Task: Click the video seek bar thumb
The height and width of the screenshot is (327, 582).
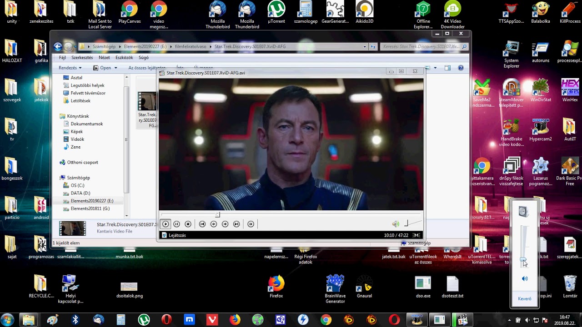Action: [217, 215]
